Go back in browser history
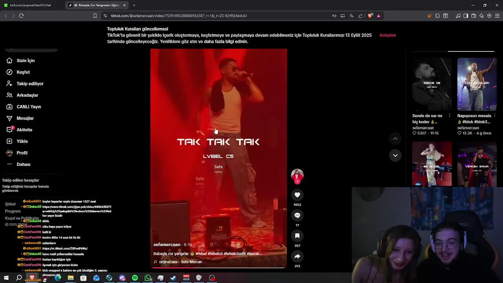The image size is (503, 283). click(x=6, y=16)
